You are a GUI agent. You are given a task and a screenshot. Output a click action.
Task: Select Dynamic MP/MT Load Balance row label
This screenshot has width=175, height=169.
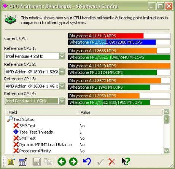pos(45,145)
